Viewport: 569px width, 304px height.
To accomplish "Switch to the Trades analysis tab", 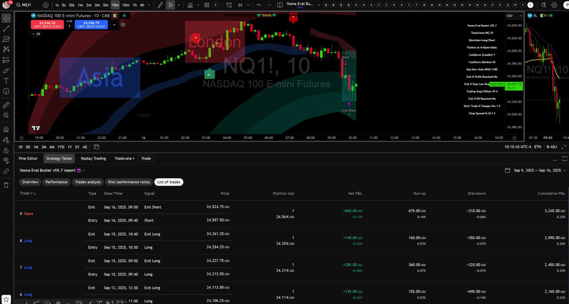I will pos(88,182).
